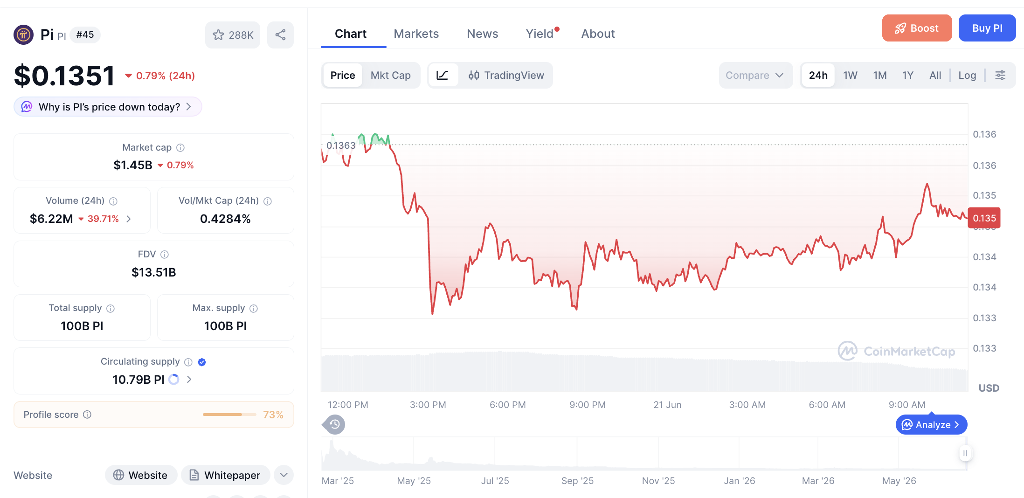Click the Profile score progress bar

tap(229, 415)
